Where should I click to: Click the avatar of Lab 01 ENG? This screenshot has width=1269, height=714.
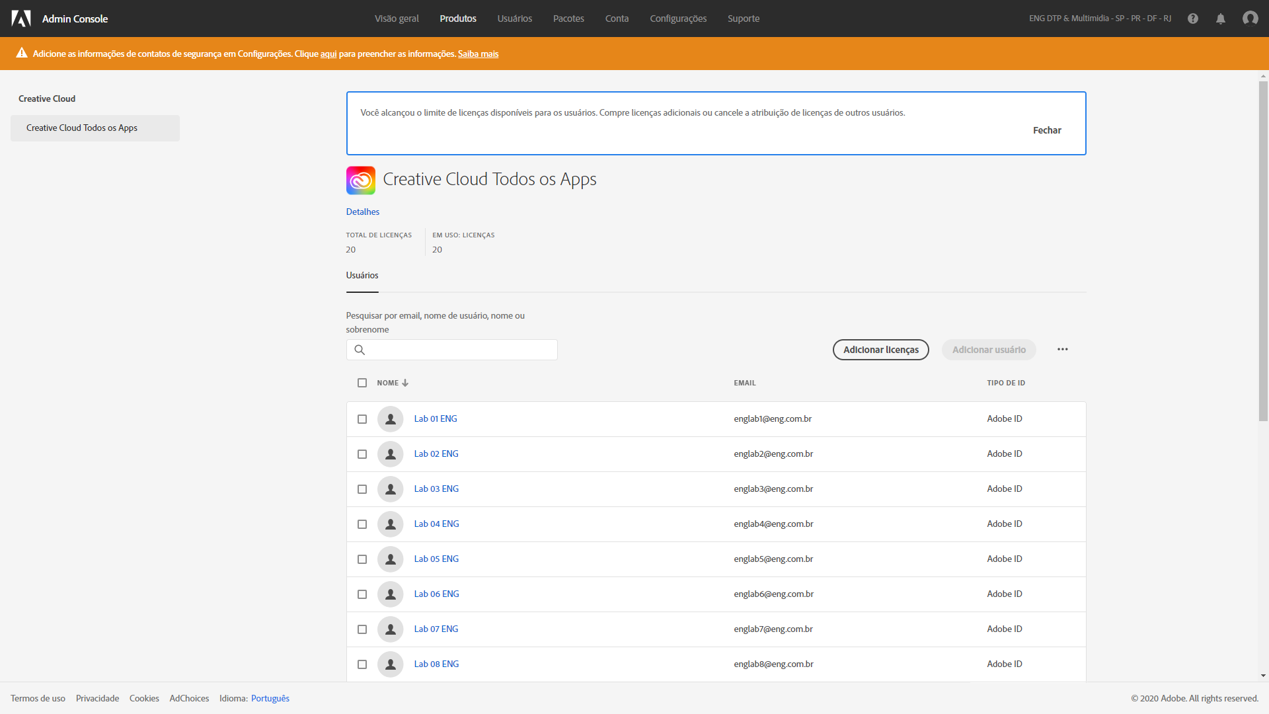coord(391,419)
